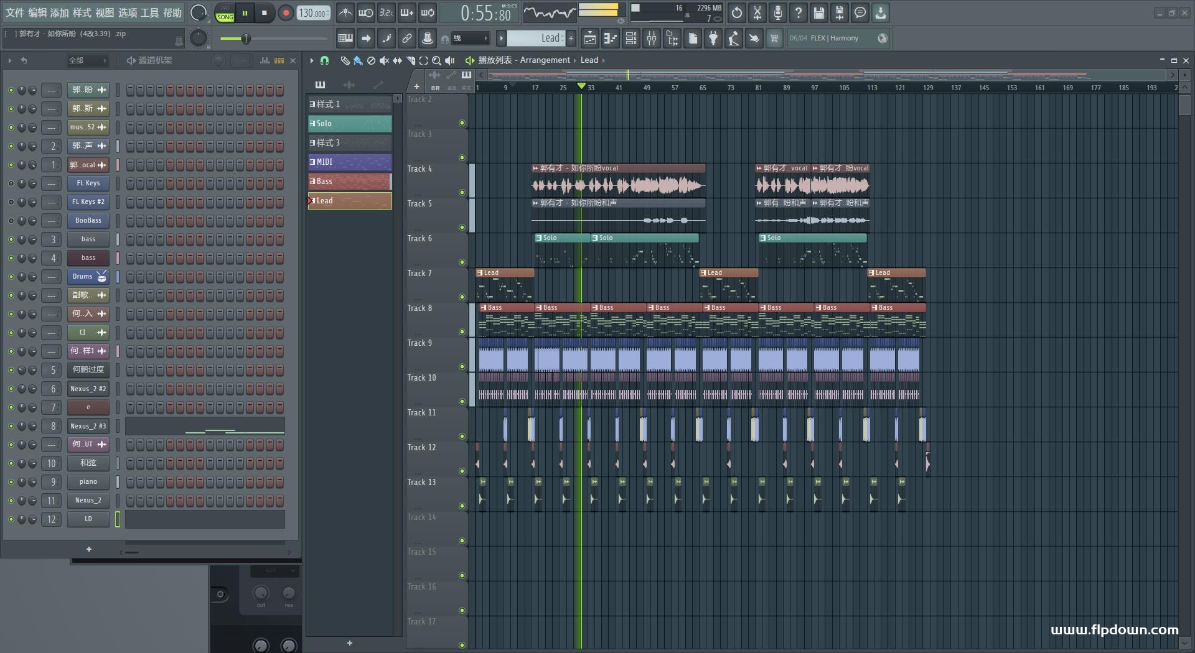
Task: Open the 全部 channel filter dropdown
Action: coord(87,60)
